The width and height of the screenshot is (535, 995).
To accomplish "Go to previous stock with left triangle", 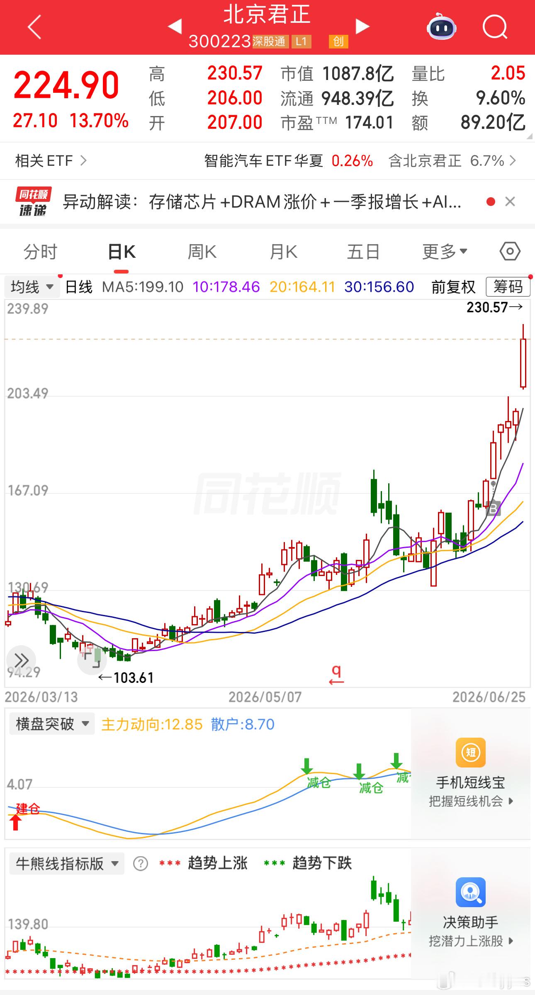I will click(x=175, y=27).
